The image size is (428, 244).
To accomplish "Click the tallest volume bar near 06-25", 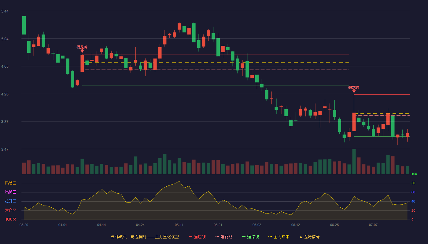I will (x=354, y=161).
